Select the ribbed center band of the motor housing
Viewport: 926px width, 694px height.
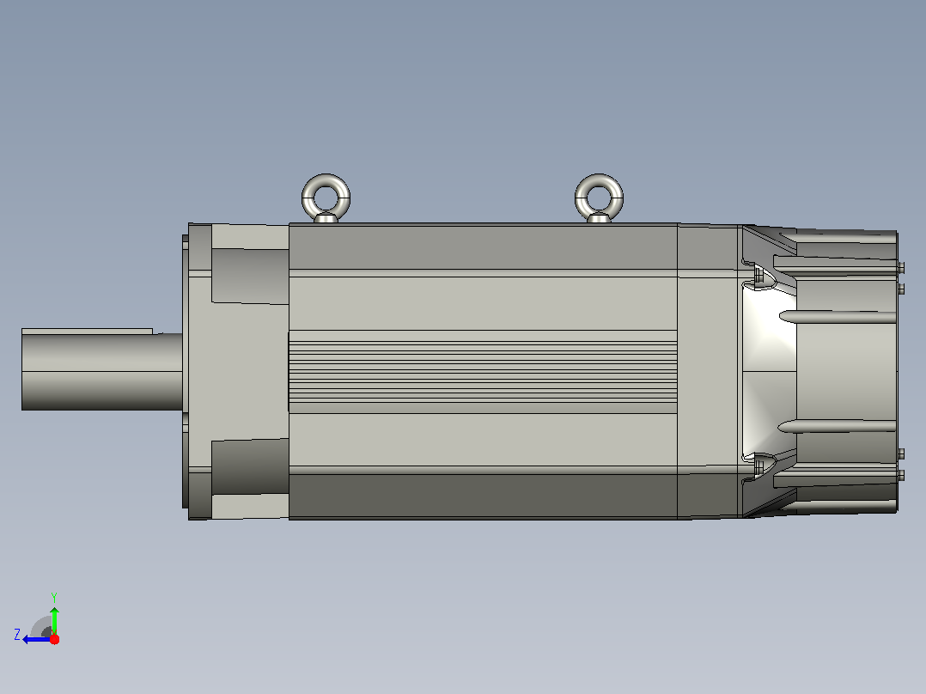pos(483,372)
